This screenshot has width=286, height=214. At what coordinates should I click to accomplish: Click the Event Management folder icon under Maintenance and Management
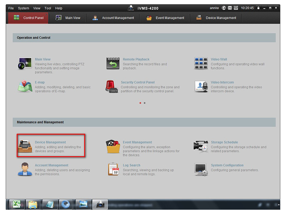pos(113,146)
